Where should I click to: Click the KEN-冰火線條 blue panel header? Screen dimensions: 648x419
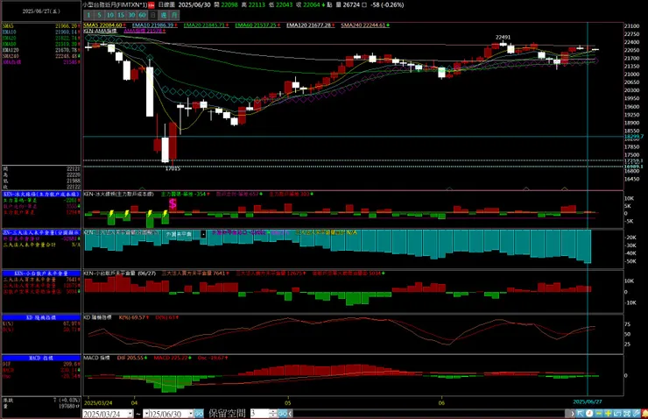point(41,194)
